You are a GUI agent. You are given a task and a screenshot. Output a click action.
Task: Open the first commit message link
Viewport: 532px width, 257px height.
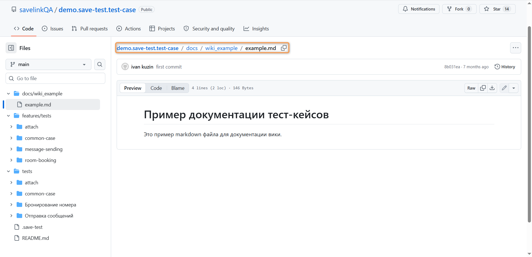click(169, 67)
